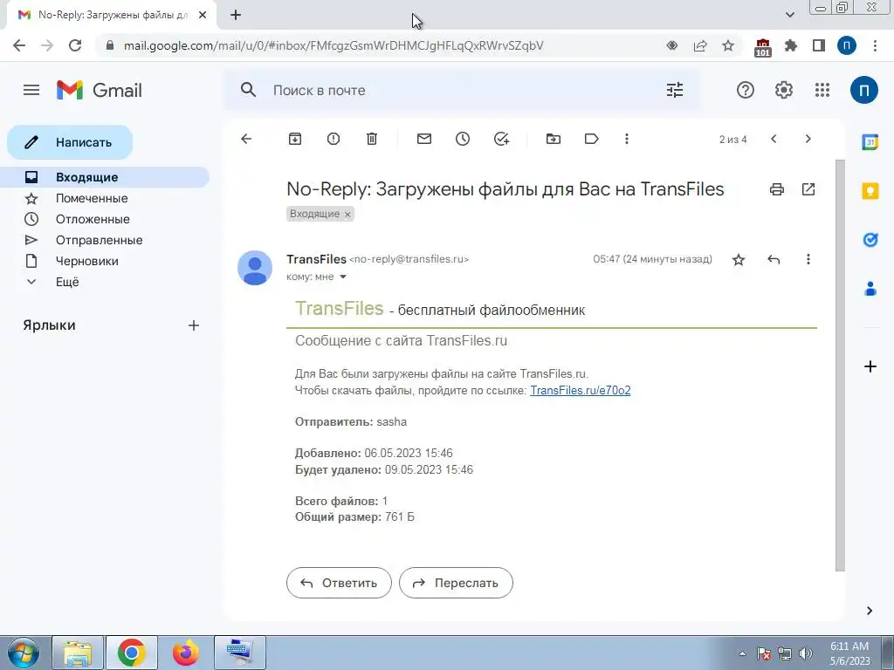Show search filter options
The image size is (894, 670).
(x=675, y=90)
